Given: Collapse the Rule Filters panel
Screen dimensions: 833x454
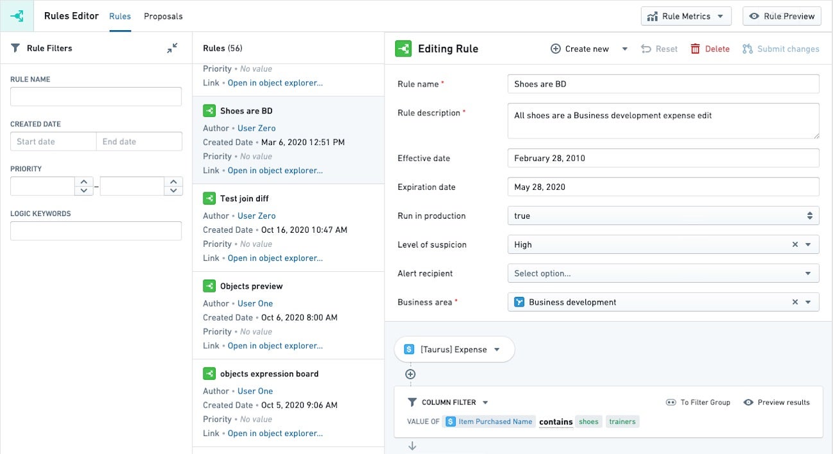Looking at the screenshot, I should coord(172,48).
